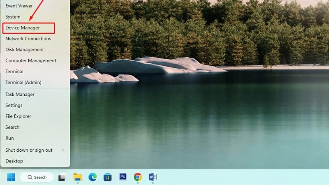329x185 pixels.
Task: Select Desktop at the menu bottom
Action: coord(14,161)
